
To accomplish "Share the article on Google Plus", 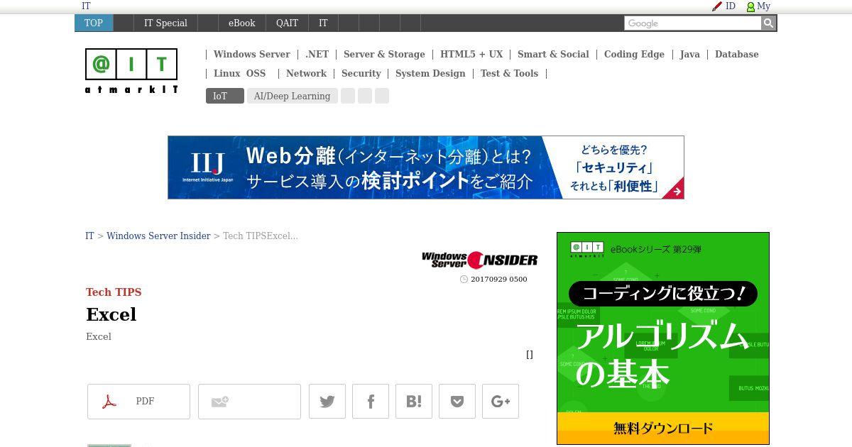I will [x=501, y=402].
